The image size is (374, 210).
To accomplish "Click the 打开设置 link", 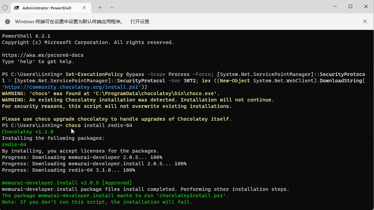I will click(x=140, y=22).
